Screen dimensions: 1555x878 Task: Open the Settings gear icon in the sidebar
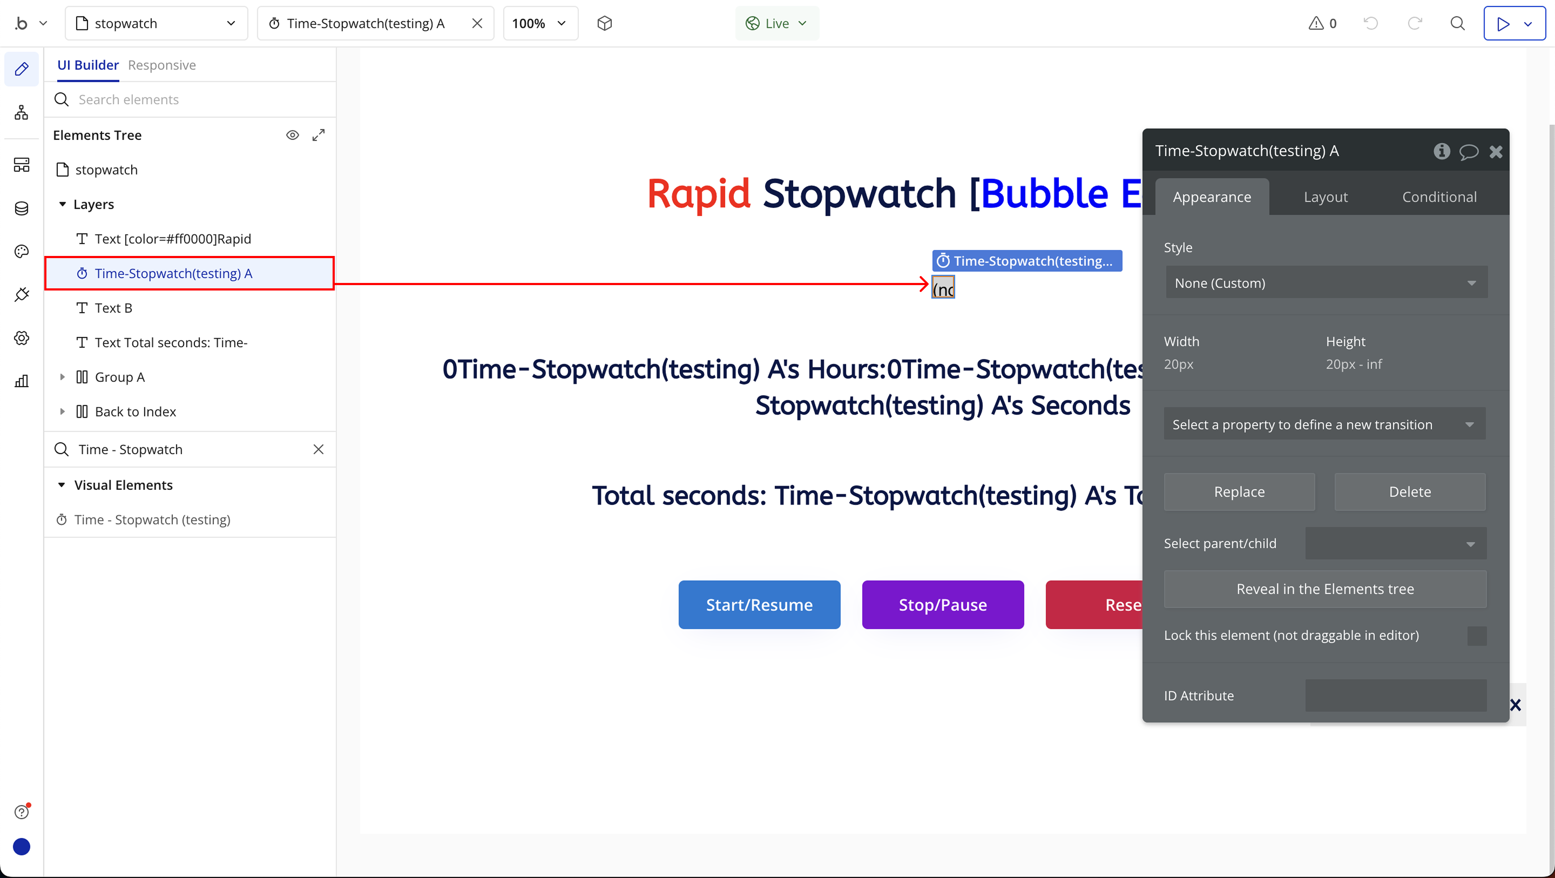[22, 338]
